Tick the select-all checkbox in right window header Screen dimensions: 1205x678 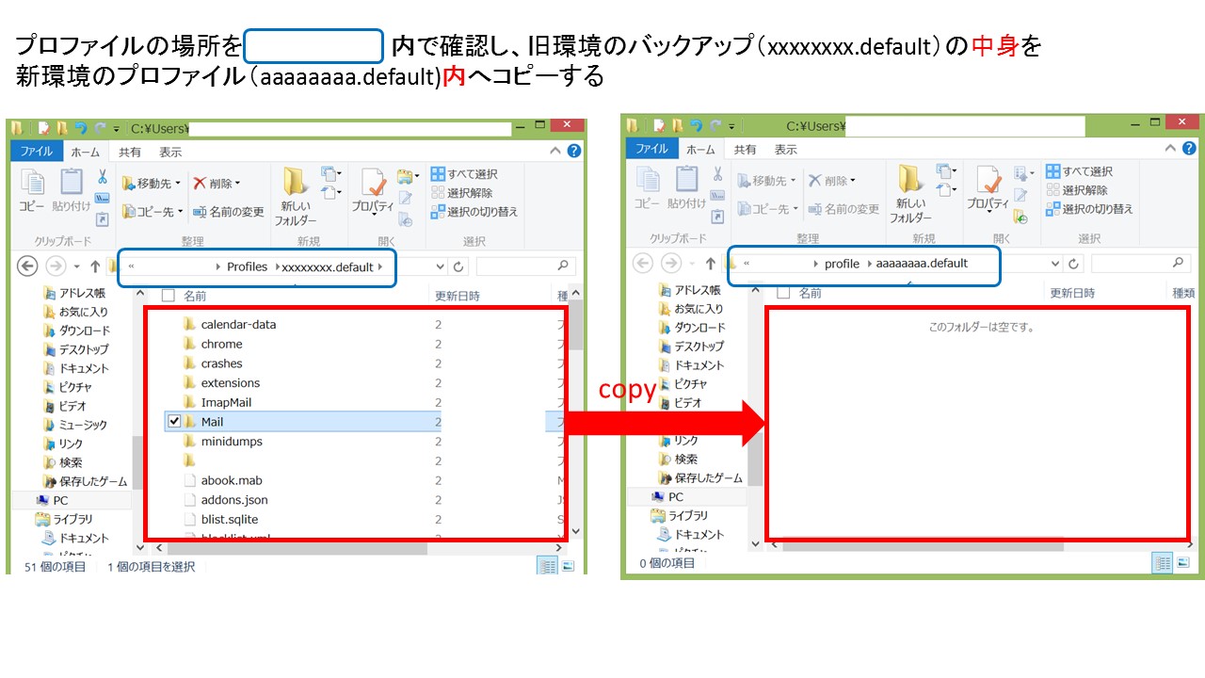pos(783,293)
